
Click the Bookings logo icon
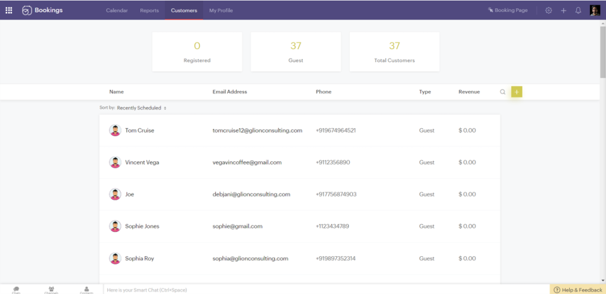27,10
